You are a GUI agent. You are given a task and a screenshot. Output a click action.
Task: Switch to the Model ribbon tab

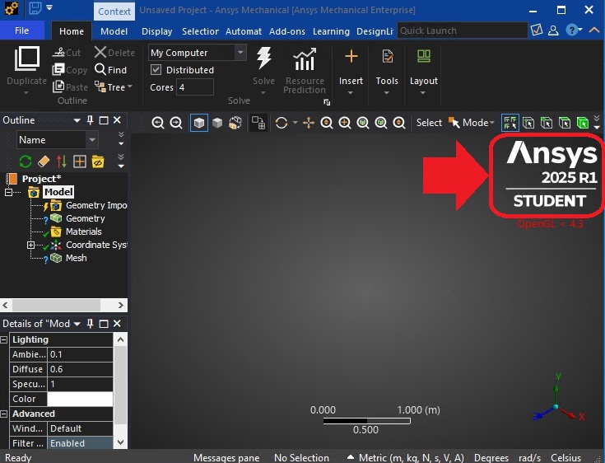(x=114, y=31)
